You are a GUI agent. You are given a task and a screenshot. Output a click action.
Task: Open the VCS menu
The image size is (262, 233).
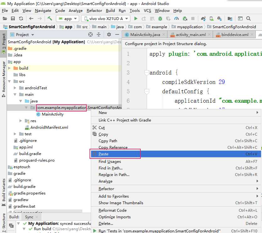coord(147,11)
